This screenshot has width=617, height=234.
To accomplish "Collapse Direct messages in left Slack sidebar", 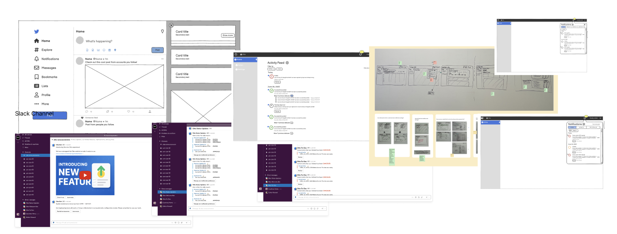I will tap(23, 200).
